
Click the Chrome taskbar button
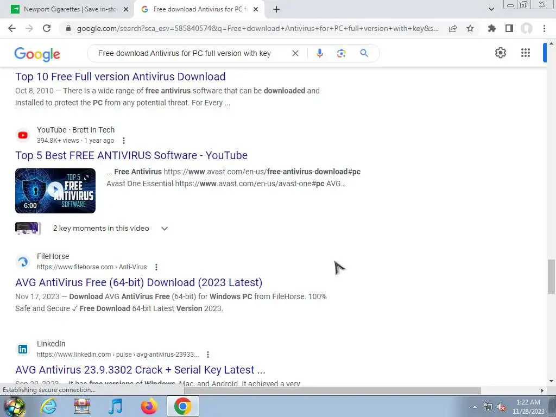click(x=182, y=406)
